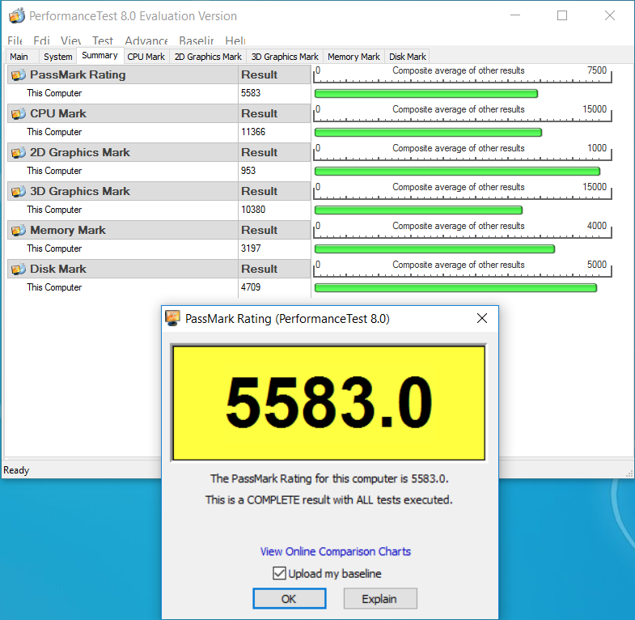Click the COMPLETE result message text

(329, 500)
